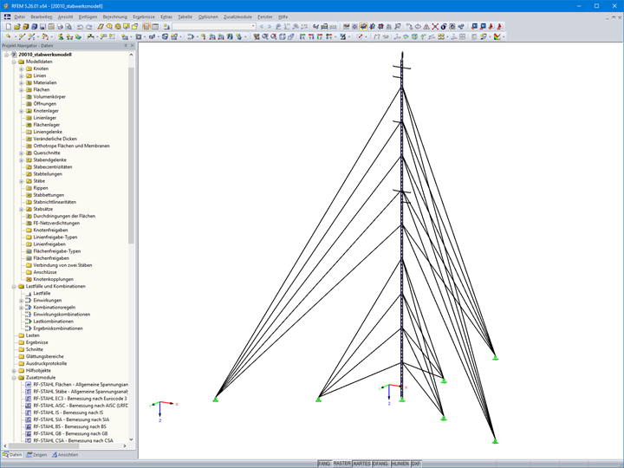
Task: Expand the Materialien tree node
Action: pos(22,83)
